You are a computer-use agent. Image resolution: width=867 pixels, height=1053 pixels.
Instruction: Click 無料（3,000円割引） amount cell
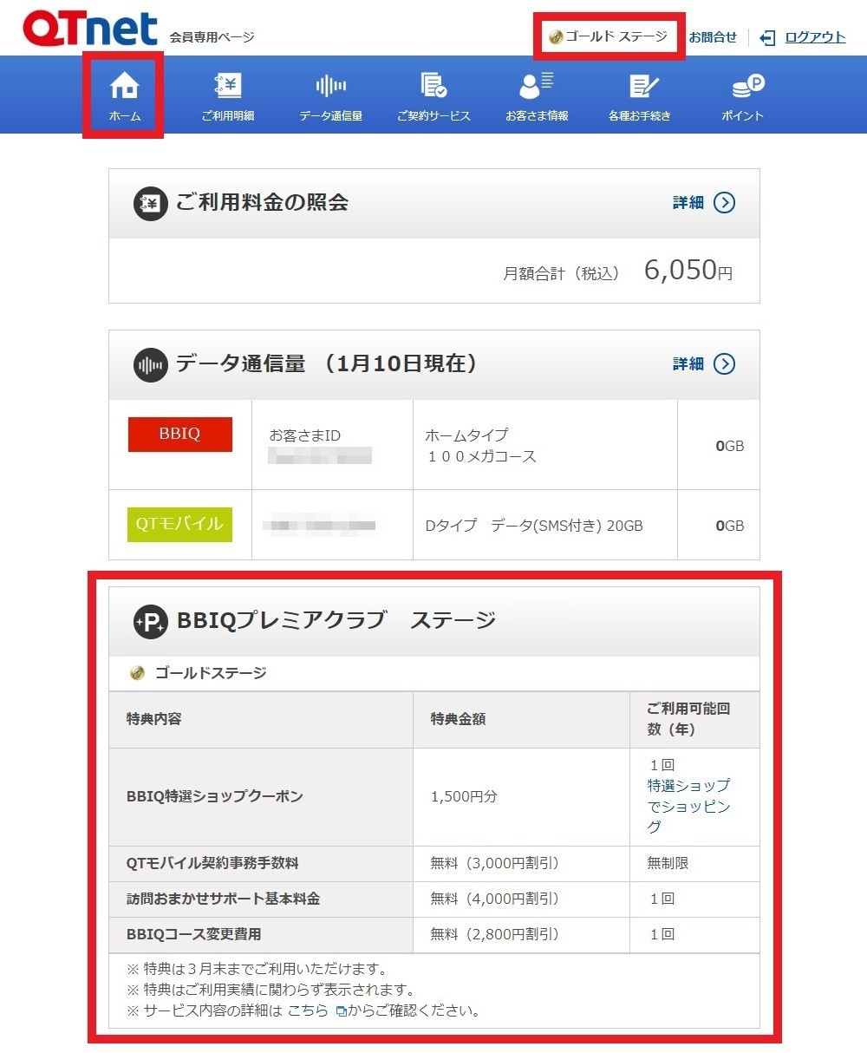tap(495, 864)
